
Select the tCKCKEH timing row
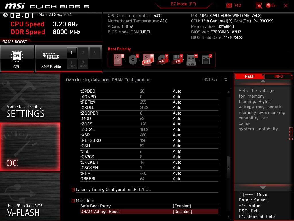click(x=149, y=162)
